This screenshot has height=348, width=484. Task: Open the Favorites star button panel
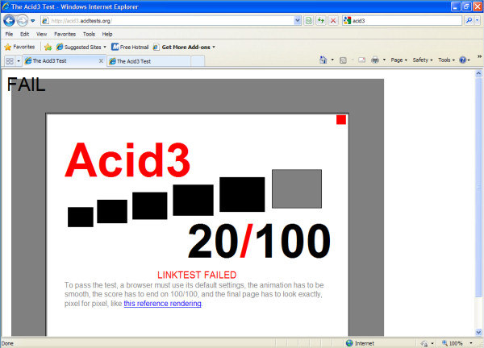(19, 47)
